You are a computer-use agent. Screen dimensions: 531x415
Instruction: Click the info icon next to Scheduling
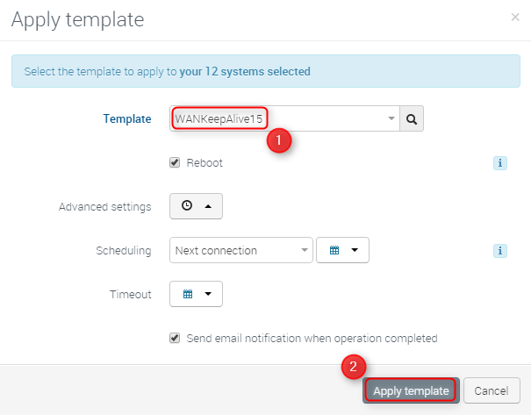coord(500,251)
